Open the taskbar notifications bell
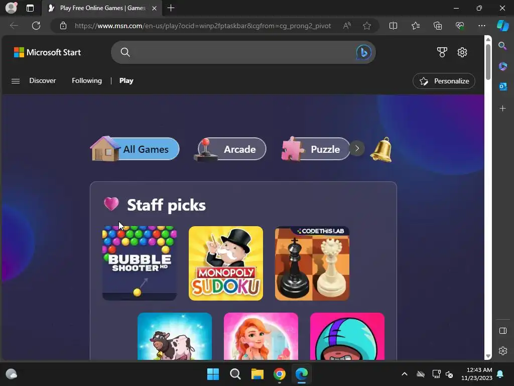 pos(500,374)
